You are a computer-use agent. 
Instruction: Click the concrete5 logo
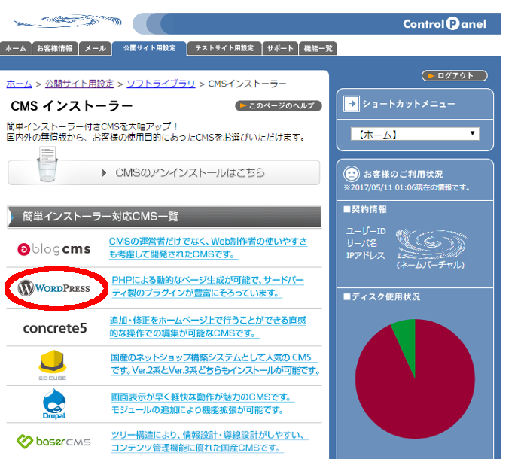click(x=55, y=328)
